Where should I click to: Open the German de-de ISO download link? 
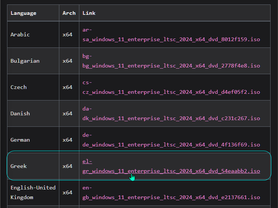coord(171,140)
